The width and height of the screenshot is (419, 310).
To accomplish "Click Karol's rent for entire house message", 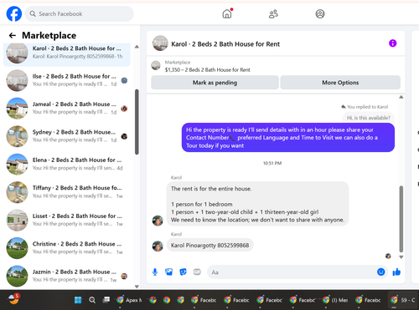I will tap(257, 204).
